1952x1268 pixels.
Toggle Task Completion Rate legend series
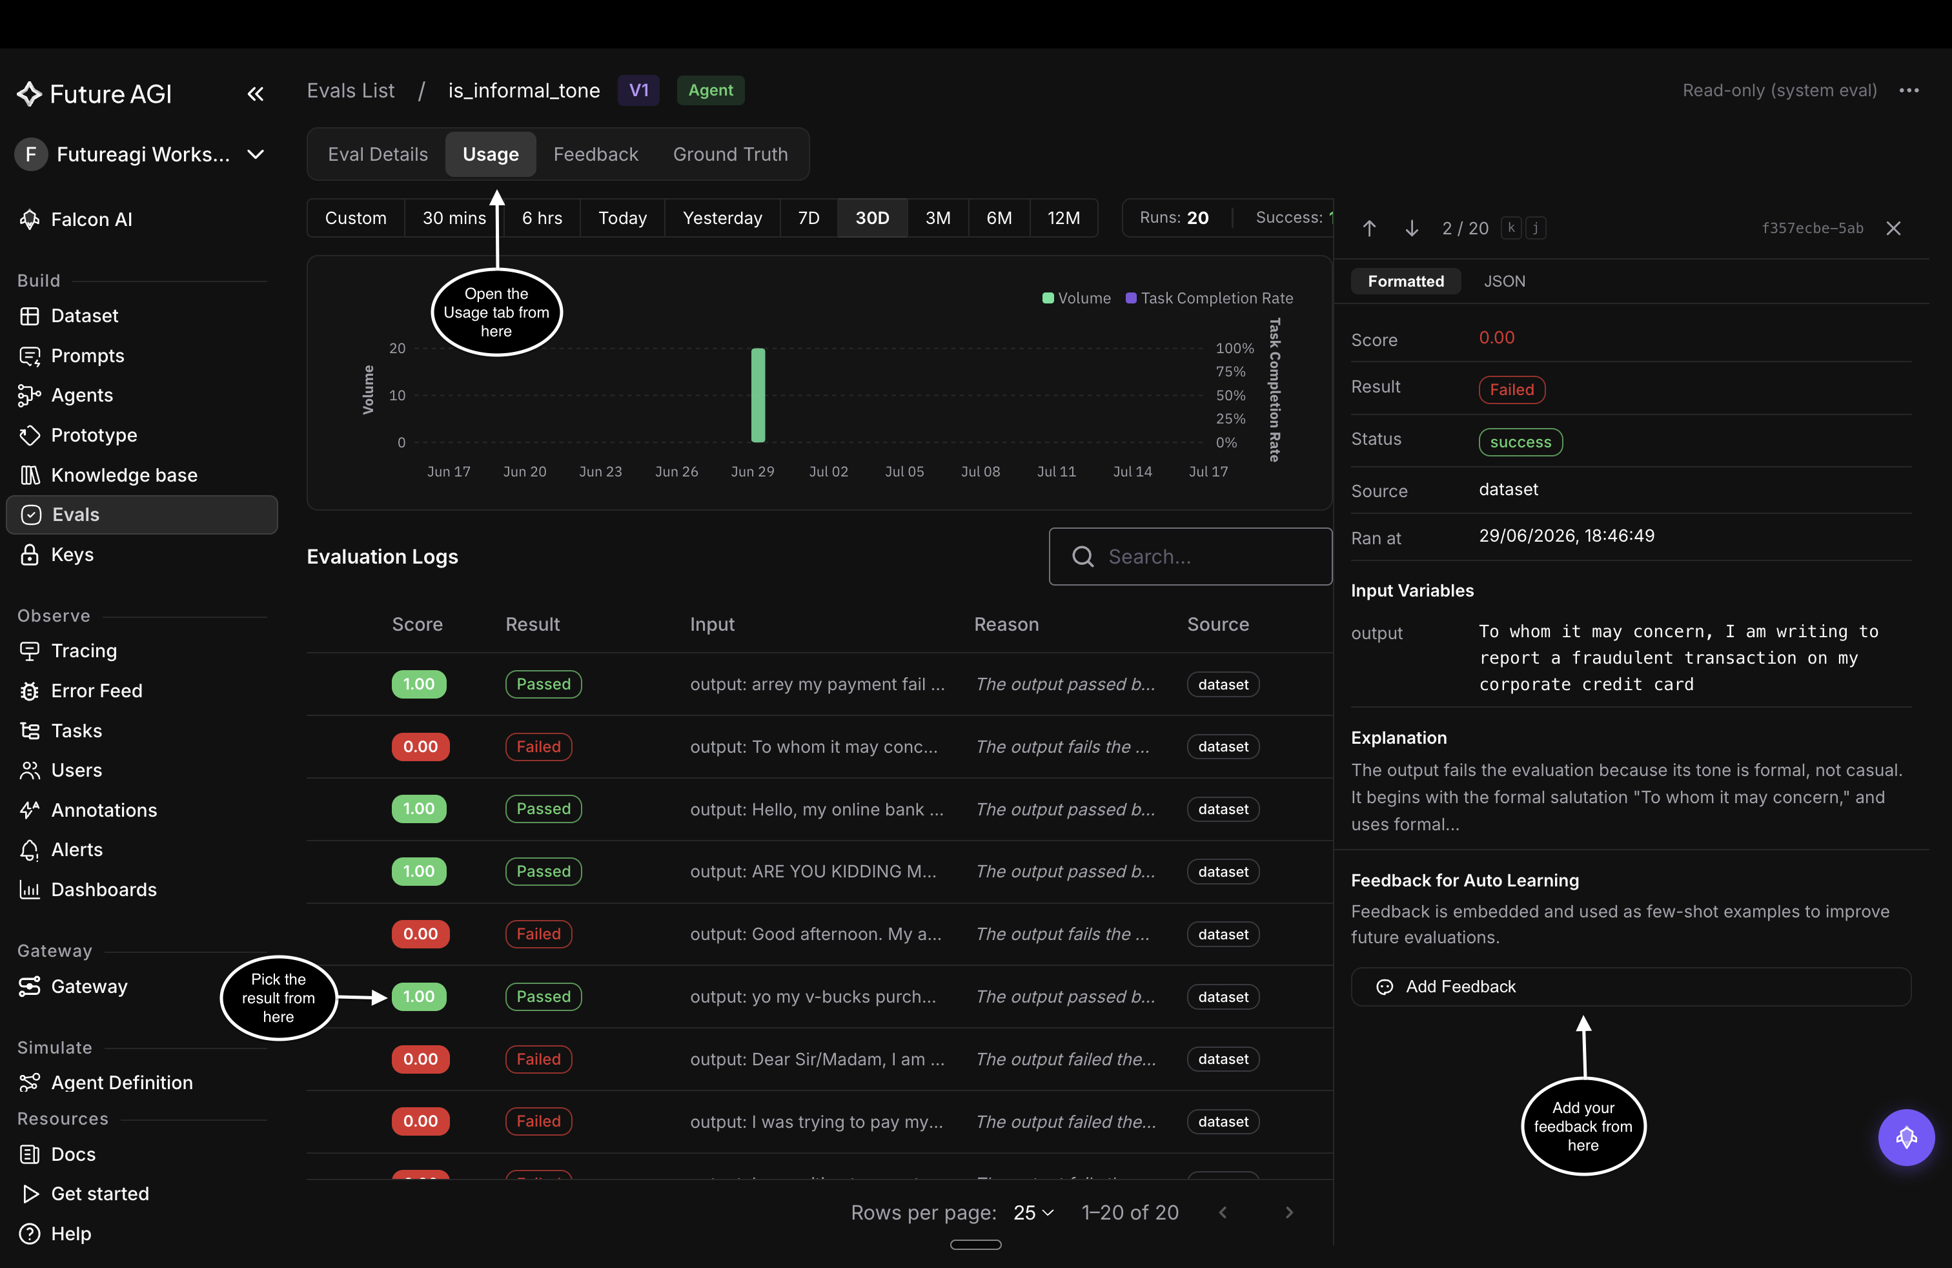click(x=1209, y=298)
